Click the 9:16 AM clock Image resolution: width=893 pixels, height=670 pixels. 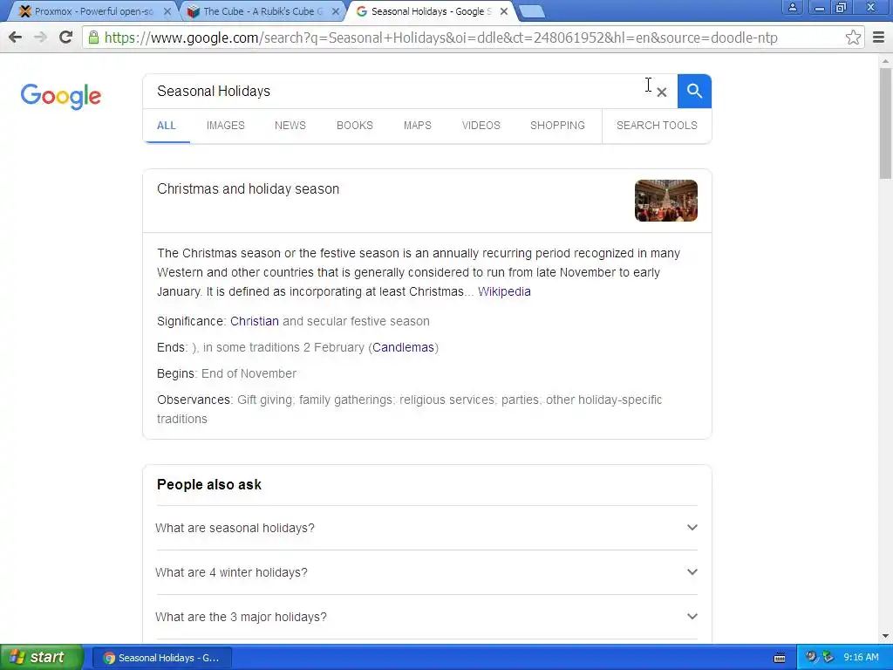coord(861,658)
